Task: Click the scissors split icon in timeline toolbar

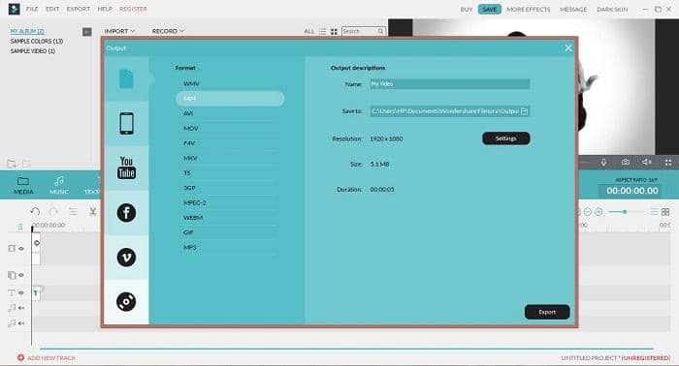Action: pos(93,211)
